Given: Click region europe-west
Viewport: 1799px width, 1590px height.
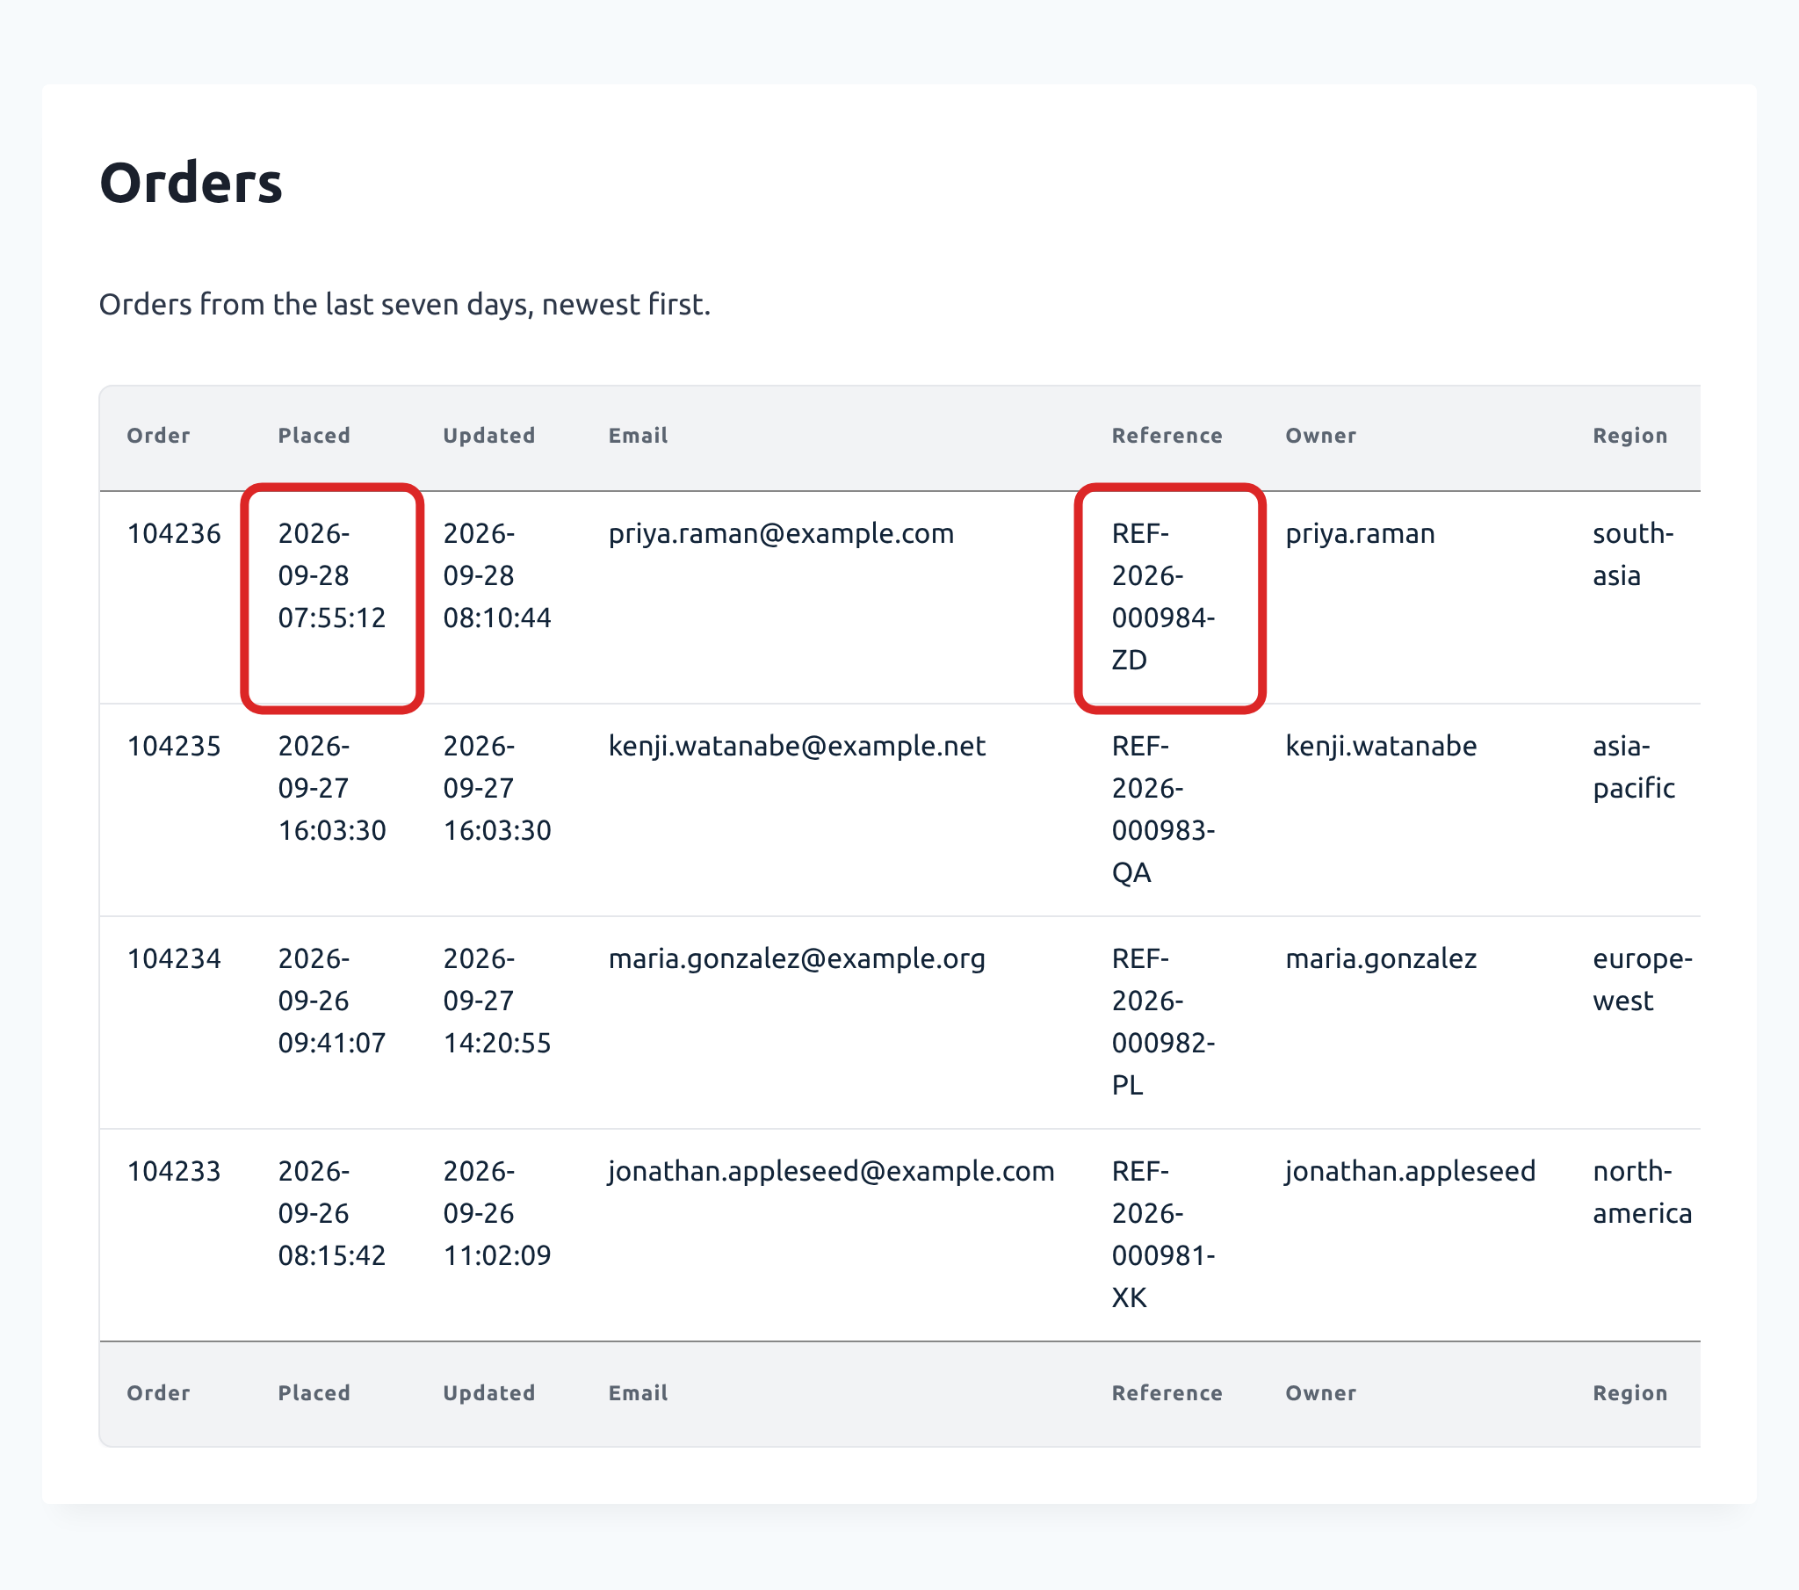Looking at the screenshot, I should [1644, 979].
